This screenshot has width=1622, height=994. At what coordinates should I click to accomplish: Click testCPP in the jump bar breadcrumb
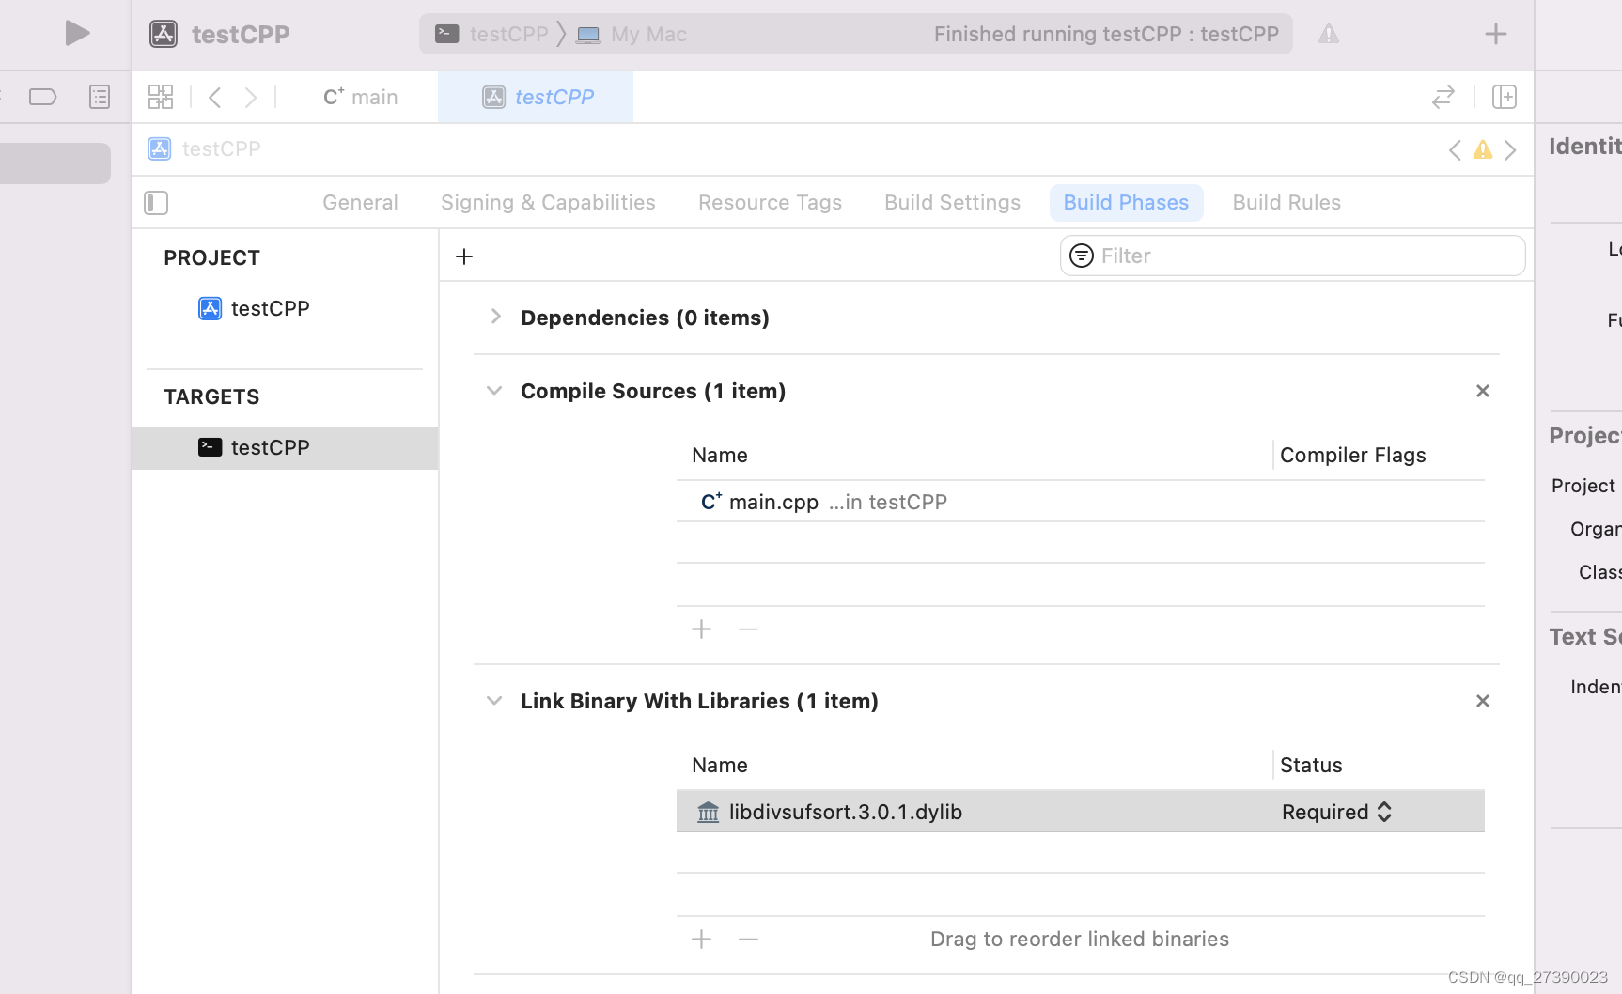coord(205,148)
